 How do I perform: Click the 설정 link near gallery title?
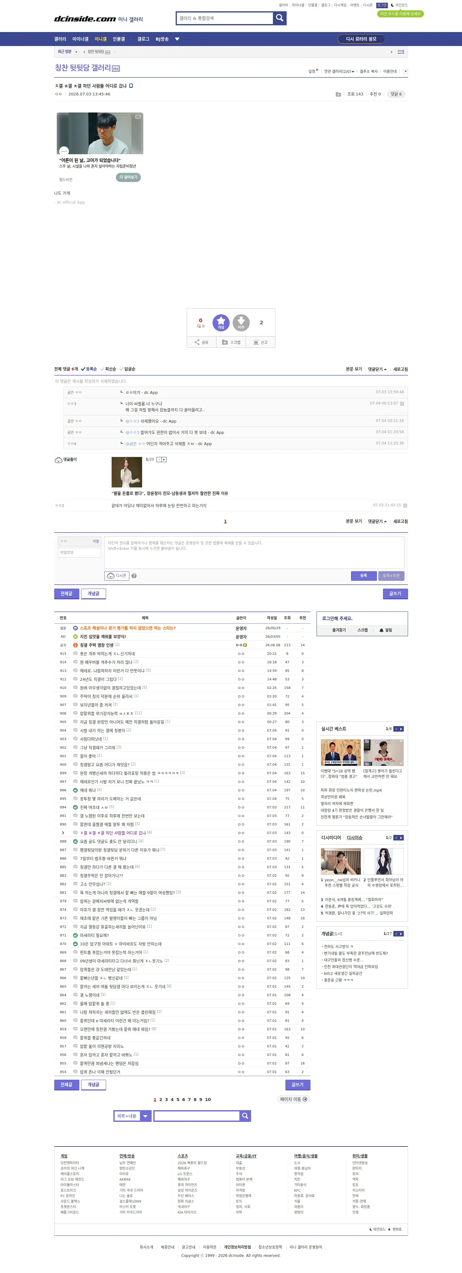tap(312, 72)
